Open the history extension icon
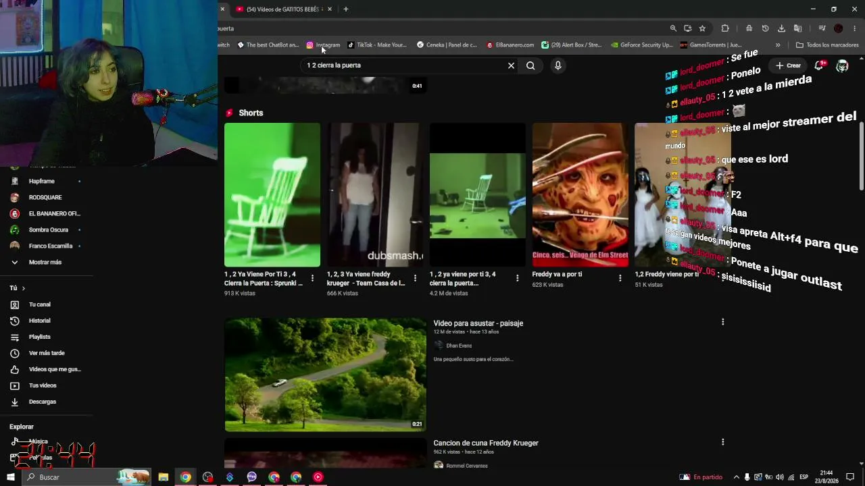The image size is (865, 486). coord(765,28)
